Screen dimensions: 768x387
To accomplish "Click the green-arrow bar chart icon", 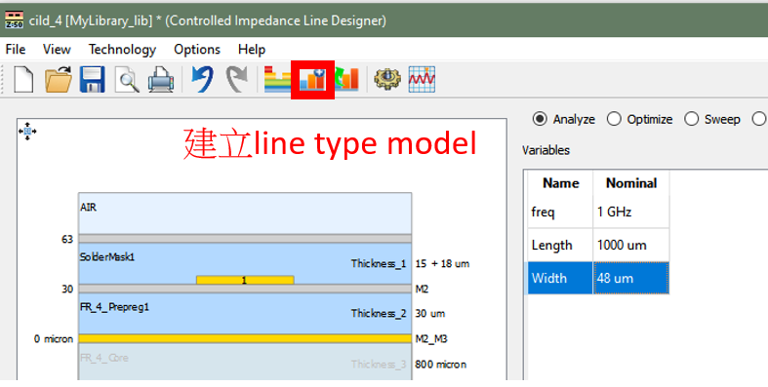I will 347,79.
